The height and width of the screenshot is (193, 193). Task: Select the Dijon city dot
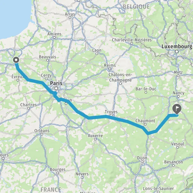pos(142,161)
